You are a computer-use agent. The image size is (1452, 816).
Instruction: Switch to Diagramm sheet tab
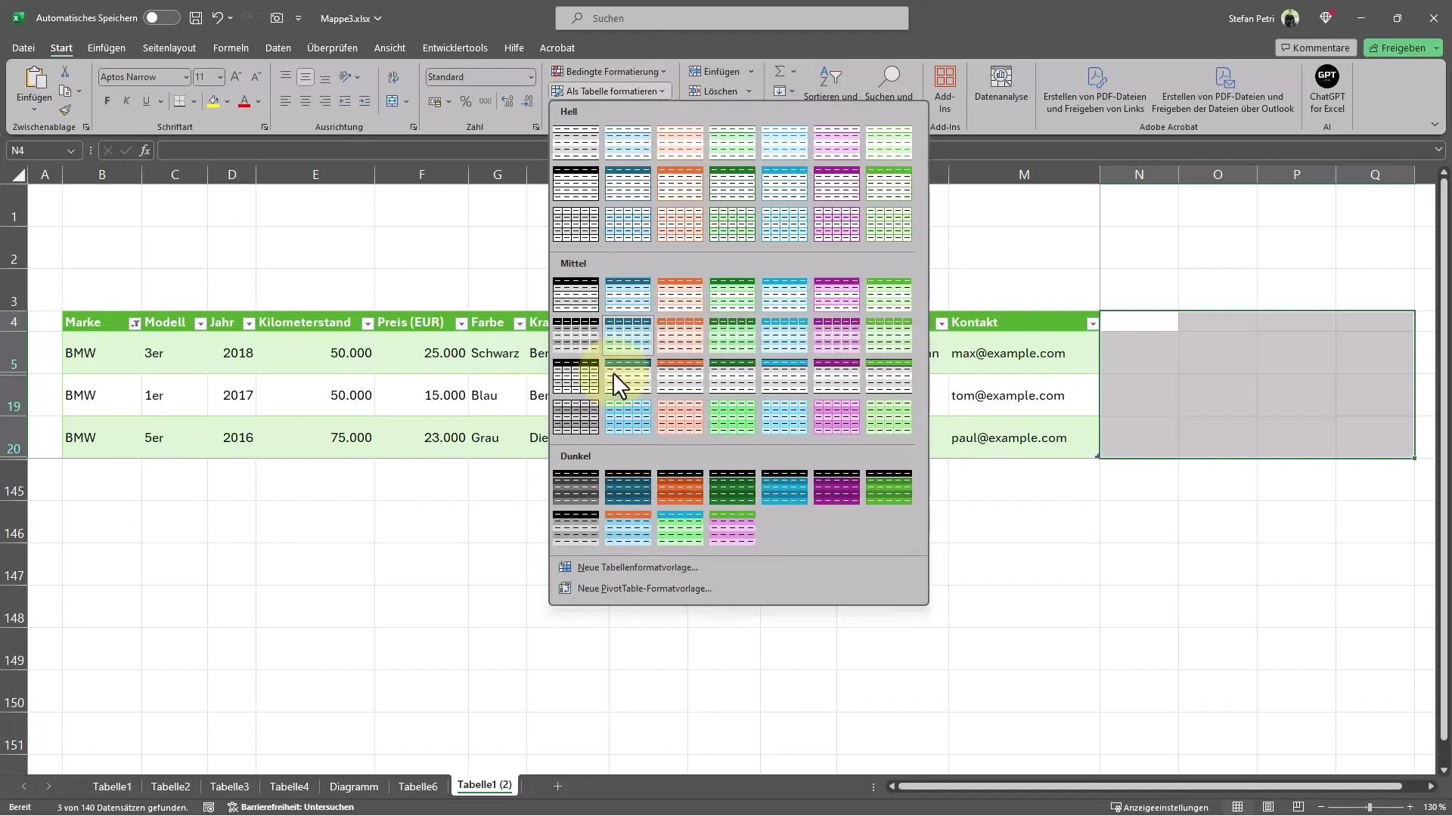click(x=354, y=785)
